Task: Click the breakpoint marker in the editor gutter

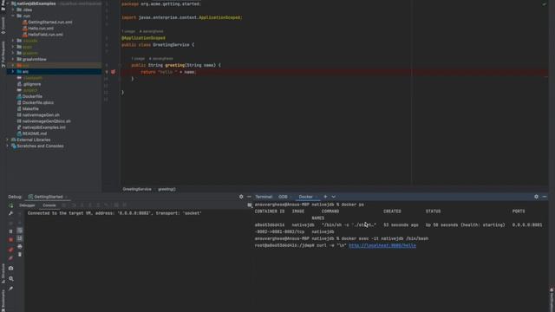Action: (113, 72)
